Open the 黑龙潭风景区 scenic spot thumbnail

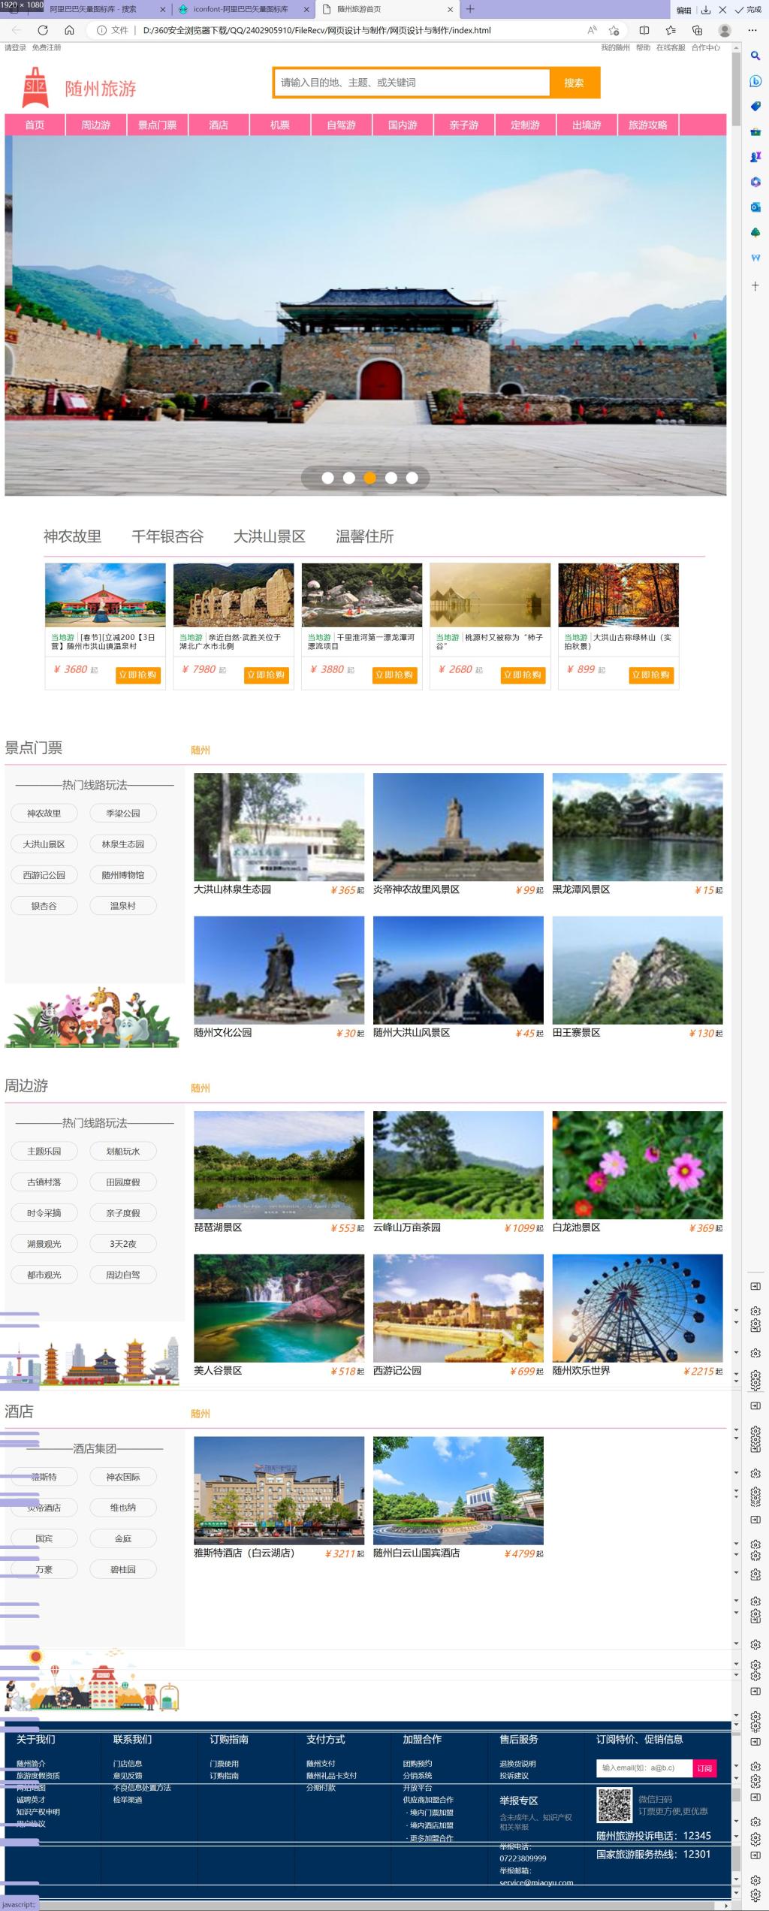(x=637, y=826)
